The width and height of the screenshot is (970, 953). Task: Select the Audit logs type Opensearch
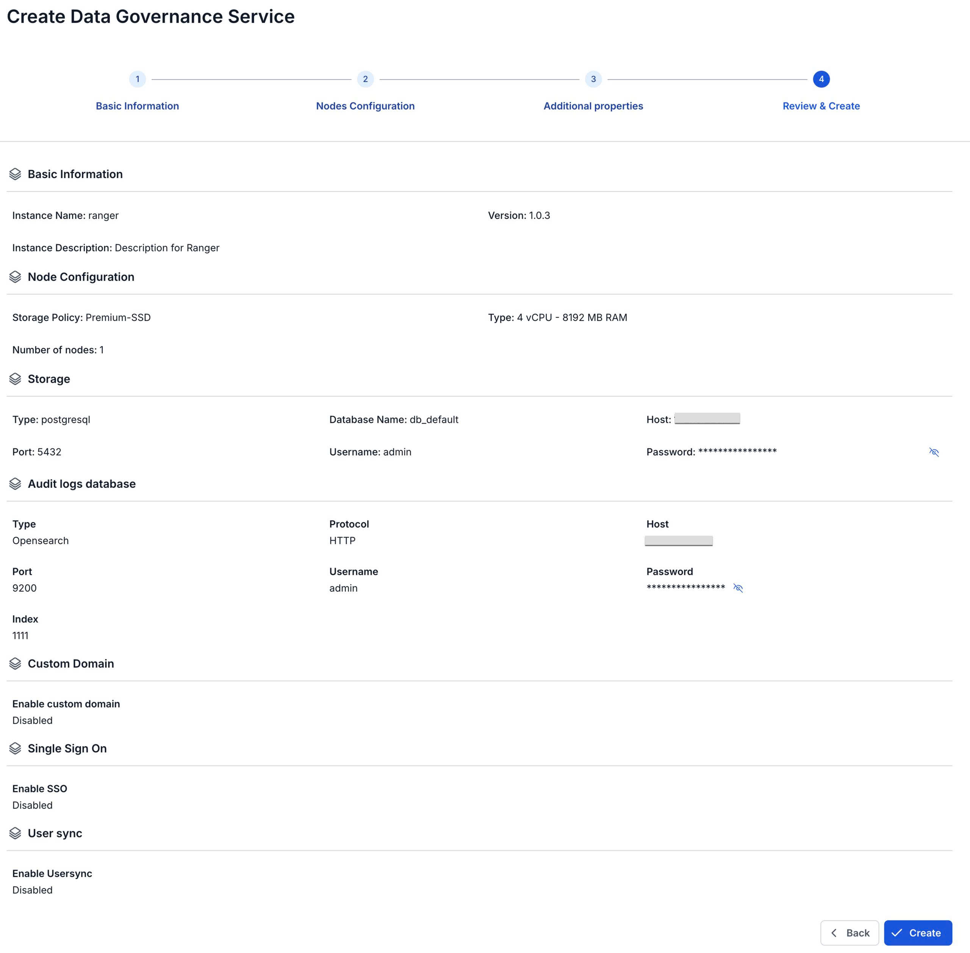(x=41, y=541)
